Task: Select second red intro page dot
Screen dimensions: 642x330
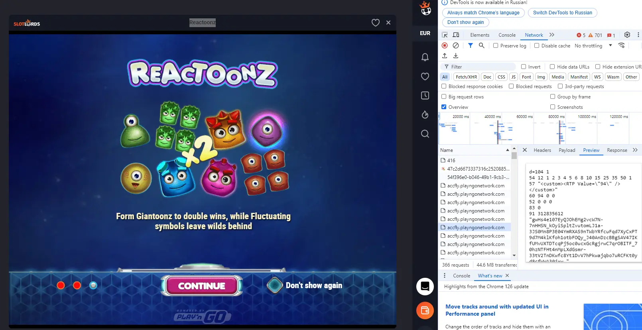Action: coord(77,285)
